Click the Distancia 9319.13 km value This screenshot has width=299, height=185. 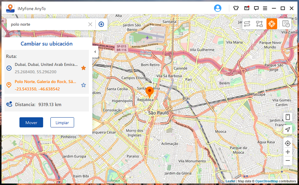point(50,105)
